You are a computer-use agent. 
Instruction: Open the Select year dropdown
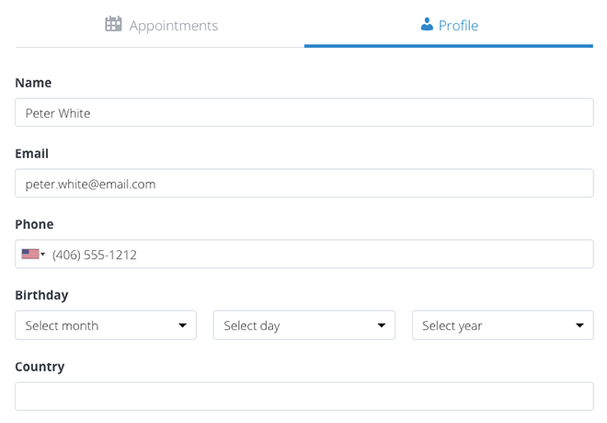(x=502, y=326)
